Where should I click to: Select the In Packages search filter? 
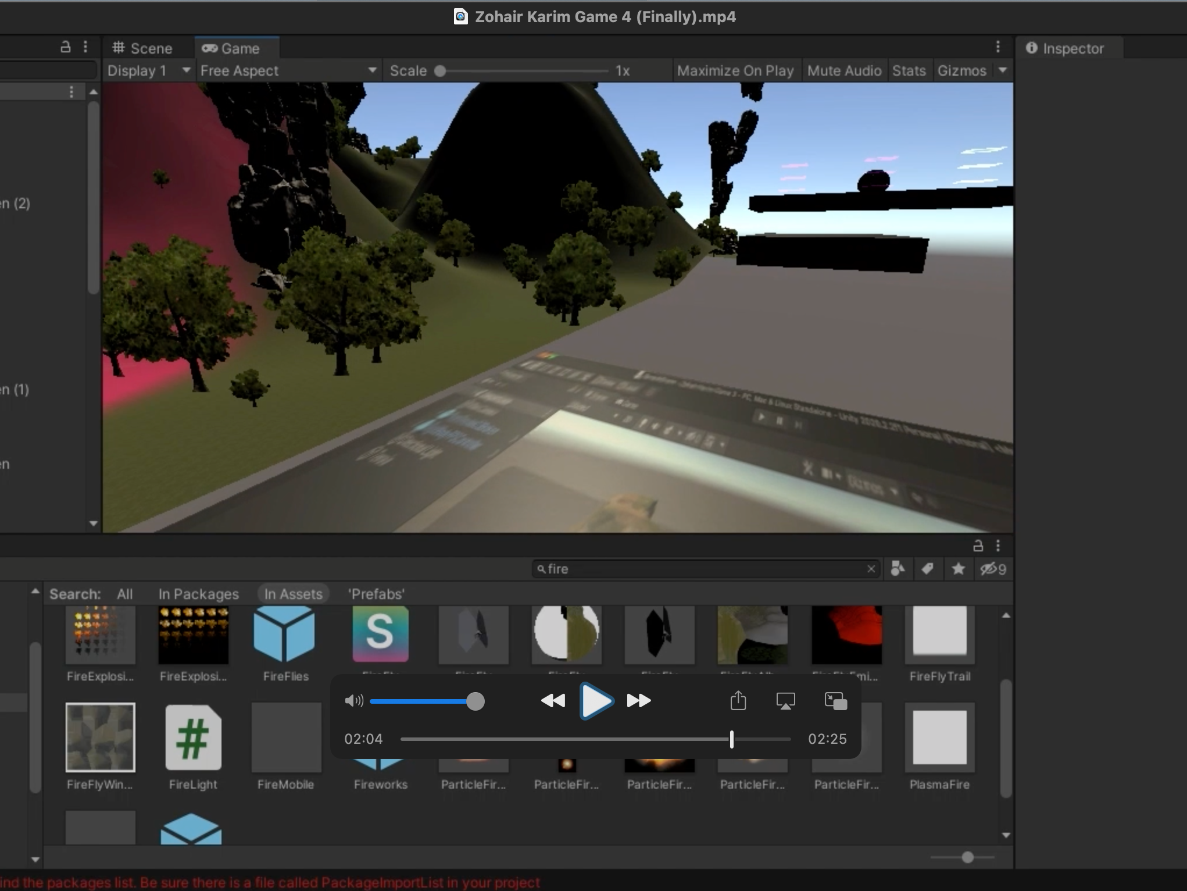(199, 594)
